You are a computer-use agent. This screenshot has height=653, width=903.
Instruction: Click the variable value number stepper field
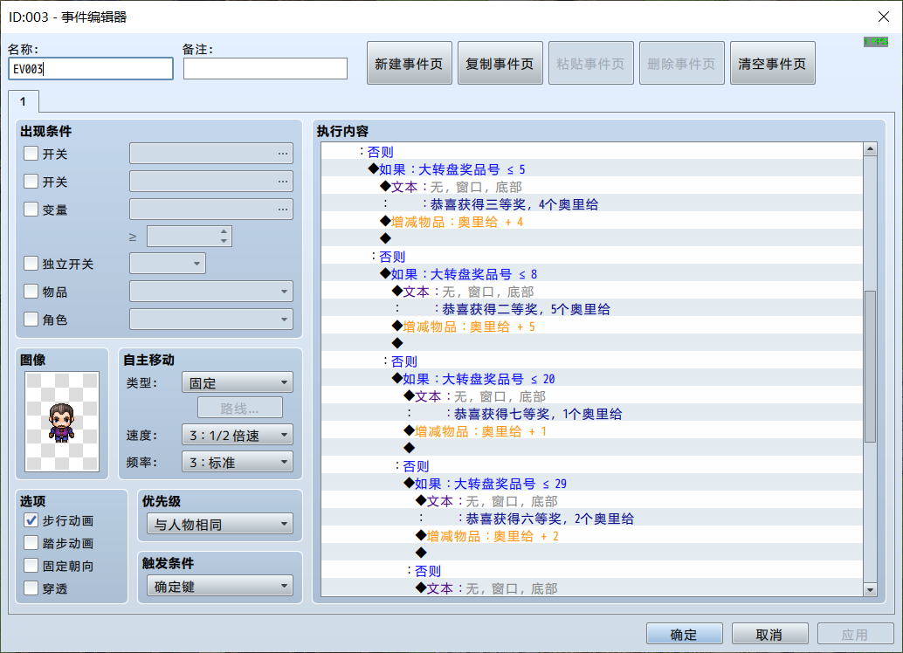(x=190, y=236)
